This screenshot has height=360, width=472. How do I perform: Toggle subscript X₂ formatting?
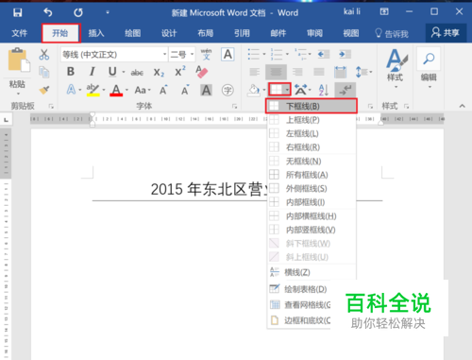tap(159, 73)
